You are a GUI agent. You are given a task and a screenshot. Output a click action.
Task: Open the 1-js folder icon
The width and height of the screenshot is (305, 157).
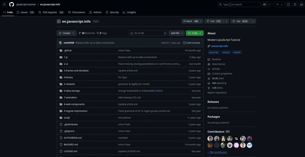(x=61, y=57)
